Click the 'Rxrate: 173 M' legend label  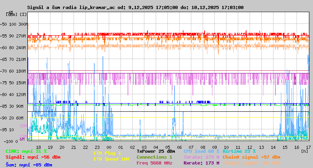[201, 163]
